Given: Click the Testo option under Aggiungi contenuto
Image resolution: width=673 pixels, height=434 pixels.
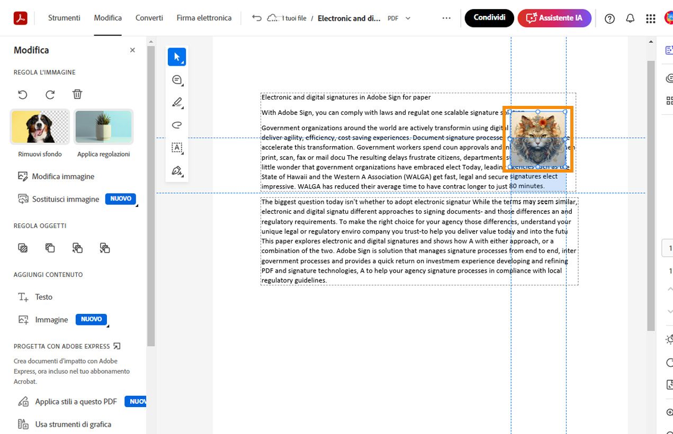Looking at the screenshot, I should coord(44,297).
